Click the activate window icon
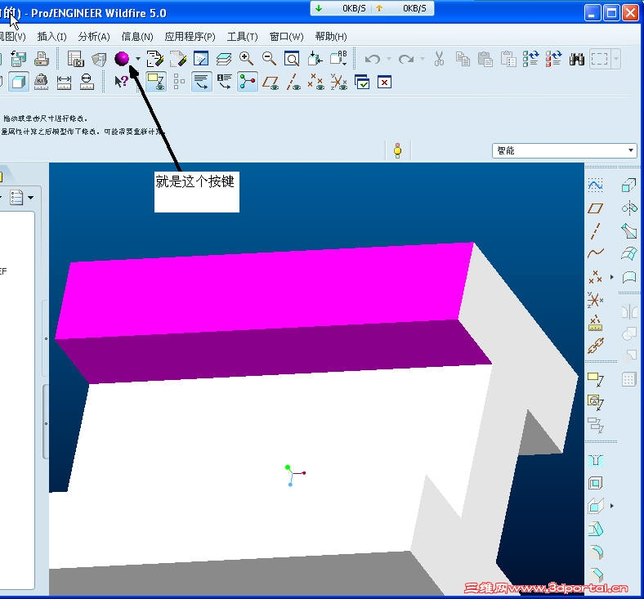Image resolution: width=644 pixels, height=599 pixels. click(x=362, y=82)
